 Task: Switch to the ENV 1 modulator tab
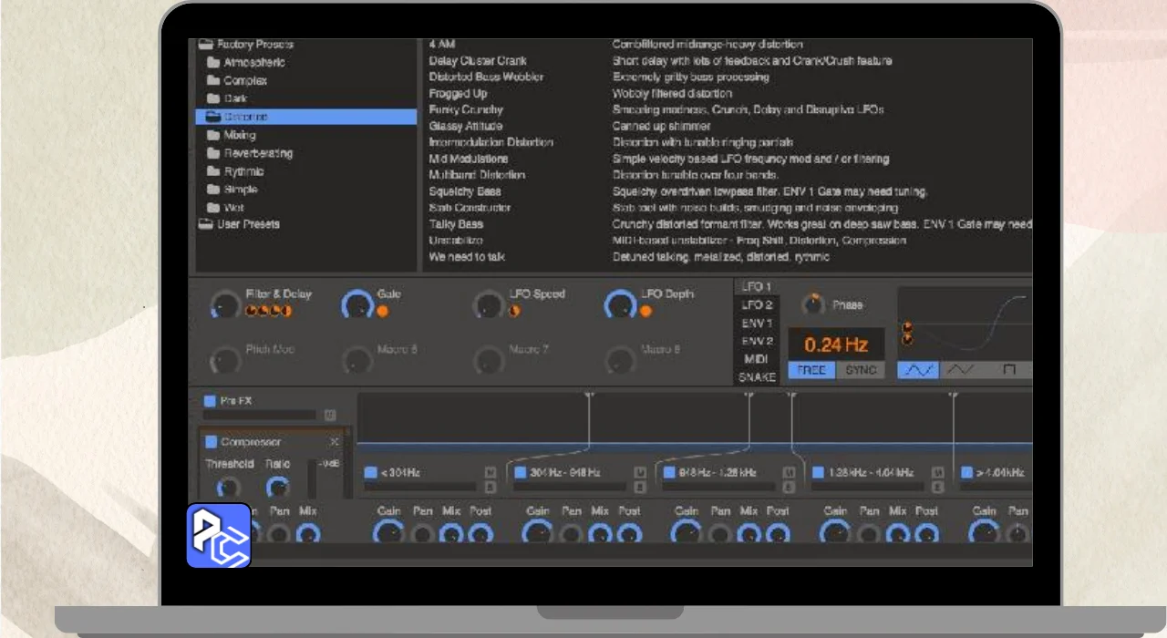tap(757, 323)
